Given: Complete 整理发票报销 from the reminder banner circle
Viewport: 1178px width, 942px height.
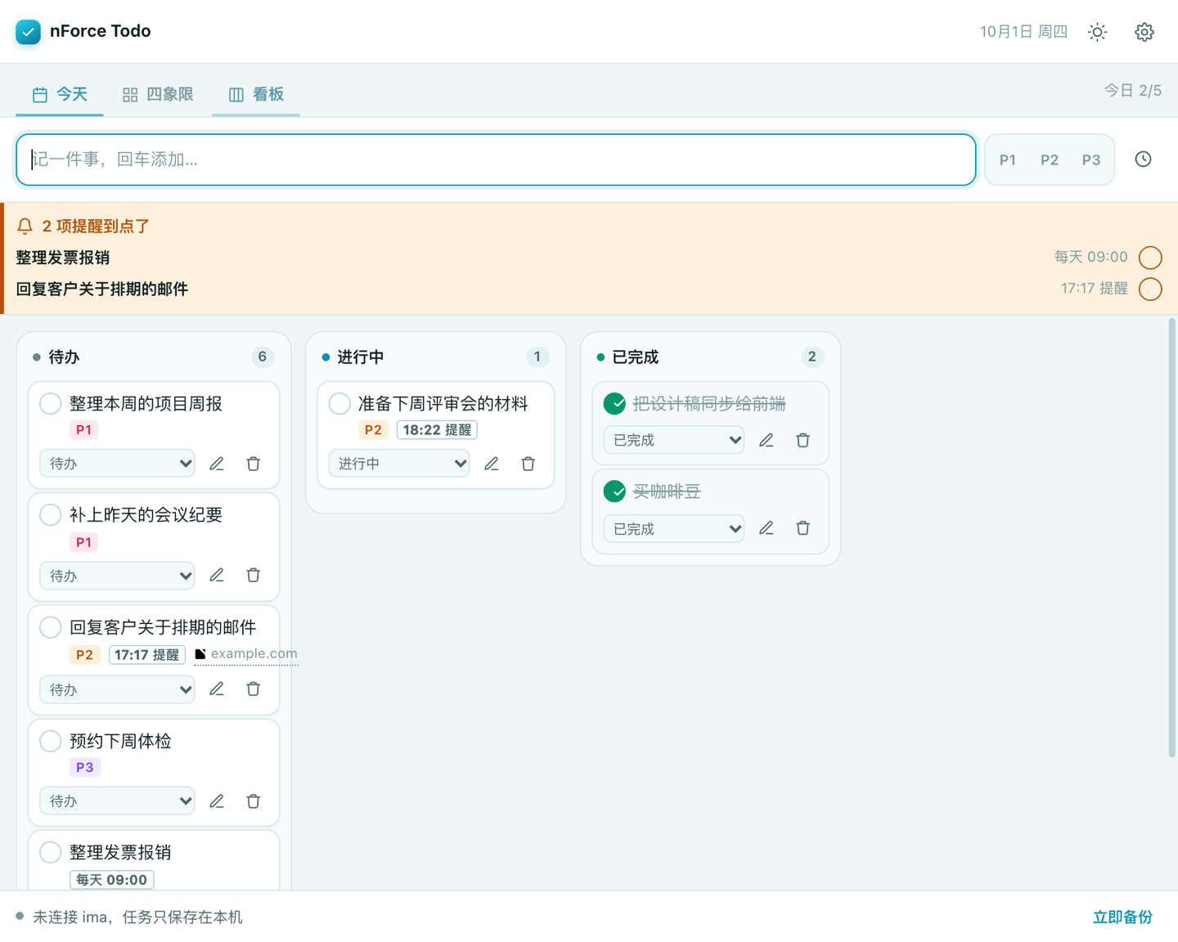Looking at the screenshot, I should [1150, 258].
